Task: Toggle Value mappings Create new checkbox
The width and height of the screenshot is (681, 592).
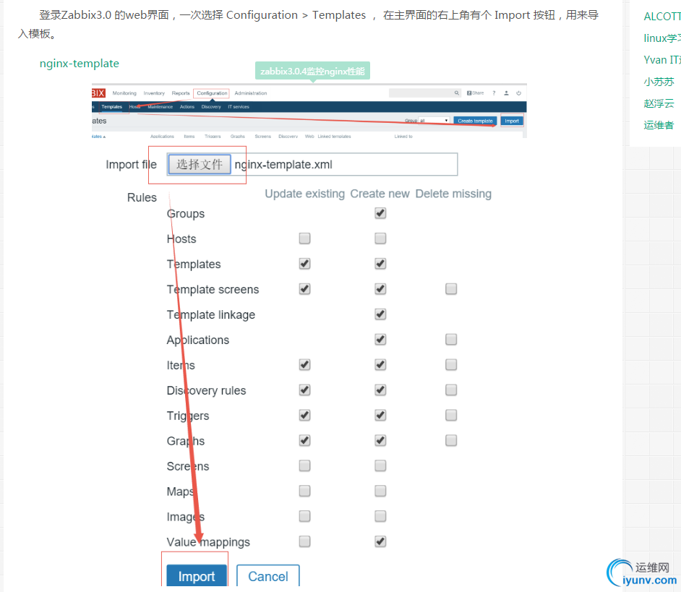Action: tap(380, 541)
